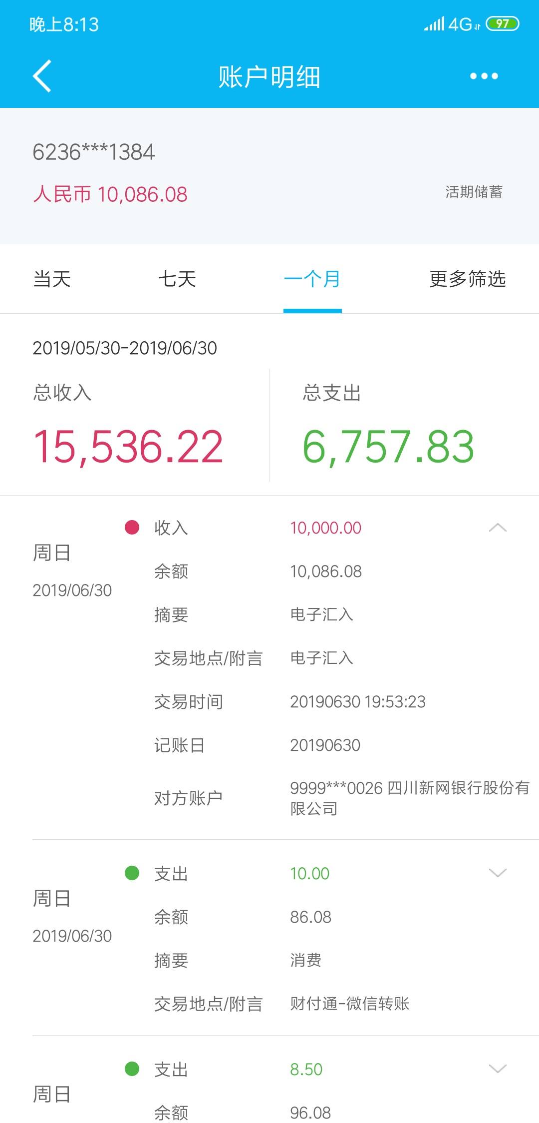Collapse the 10,000.00 income entry chevron

pos(498,528)
